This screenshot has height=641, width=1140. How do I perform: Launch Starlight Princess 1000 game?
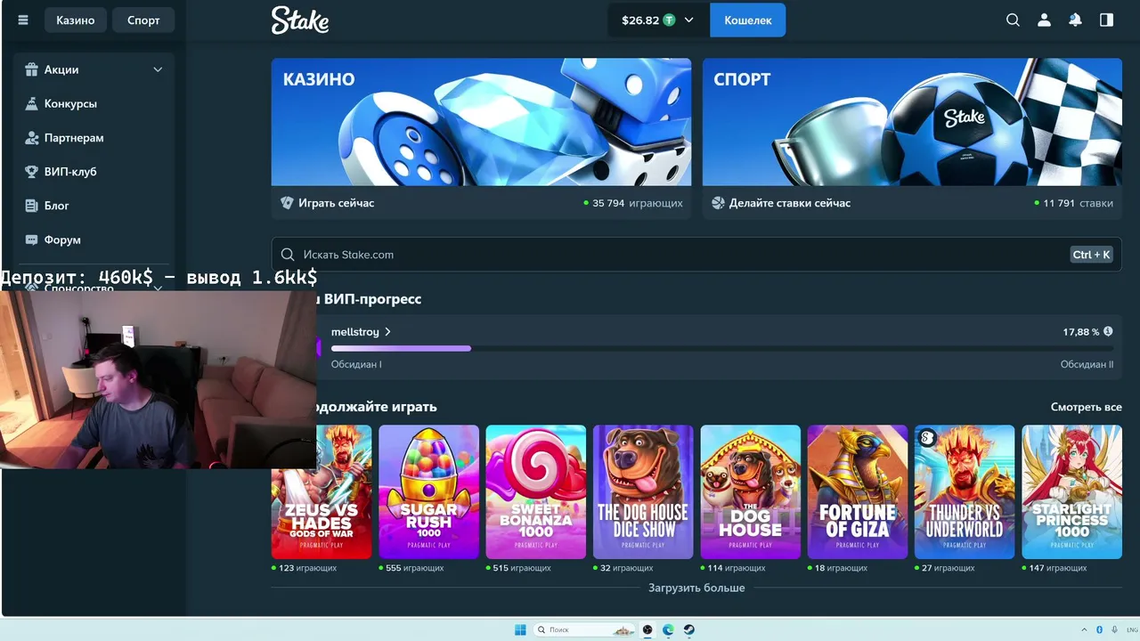click(x=1071, y=491)
